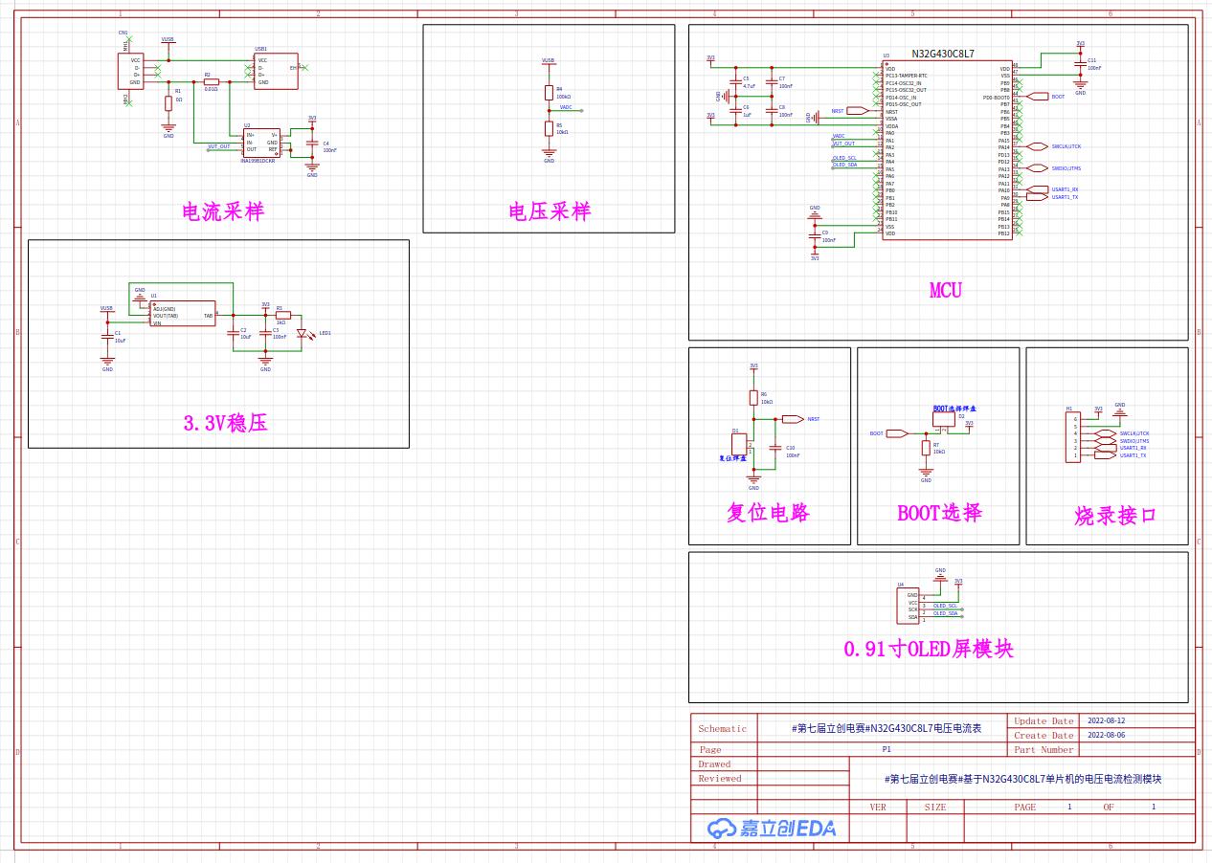Click the BOOT net port beside PD0-BOOT0
The image size is (1212, 863).
pos(1038,97)
